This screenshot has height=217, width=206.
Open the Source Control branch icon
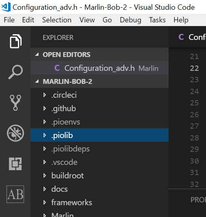[15, 103]
